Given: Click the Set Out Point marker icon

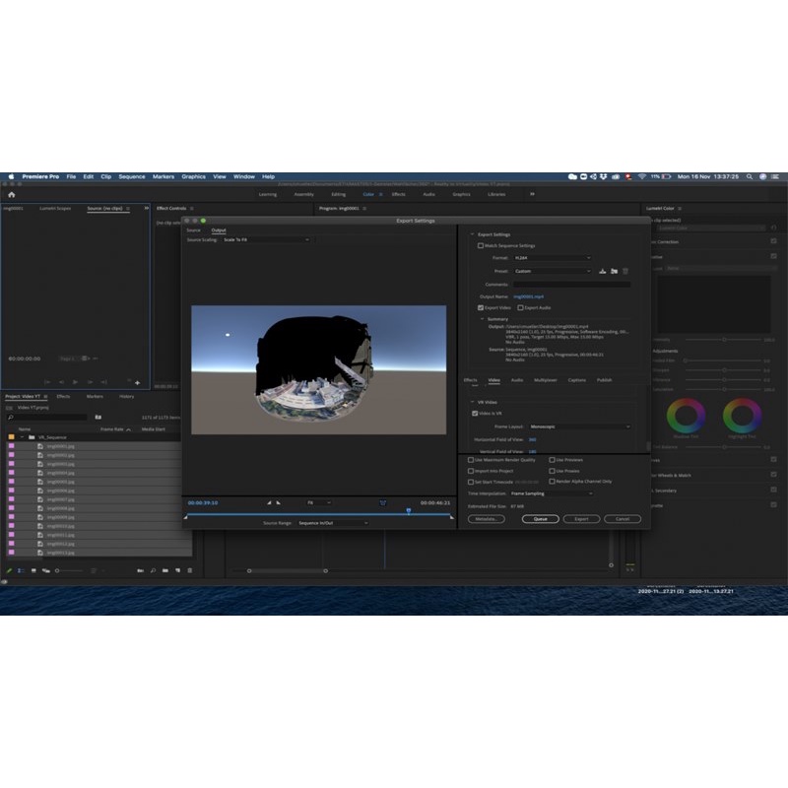Looking at the screenshot, I should point(278,502).
